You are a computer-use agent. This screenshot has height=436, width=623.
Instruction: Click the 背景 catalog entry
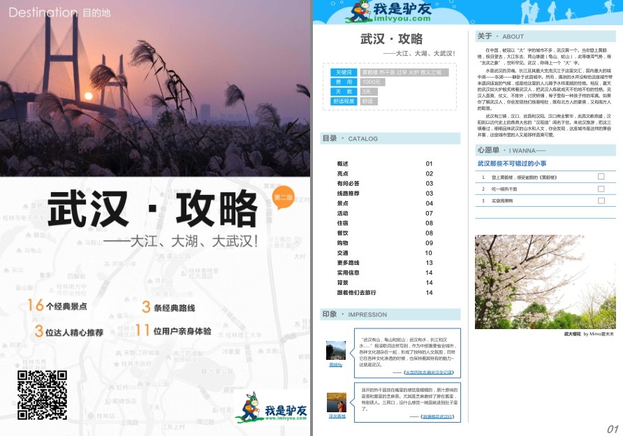coord(342,283)
